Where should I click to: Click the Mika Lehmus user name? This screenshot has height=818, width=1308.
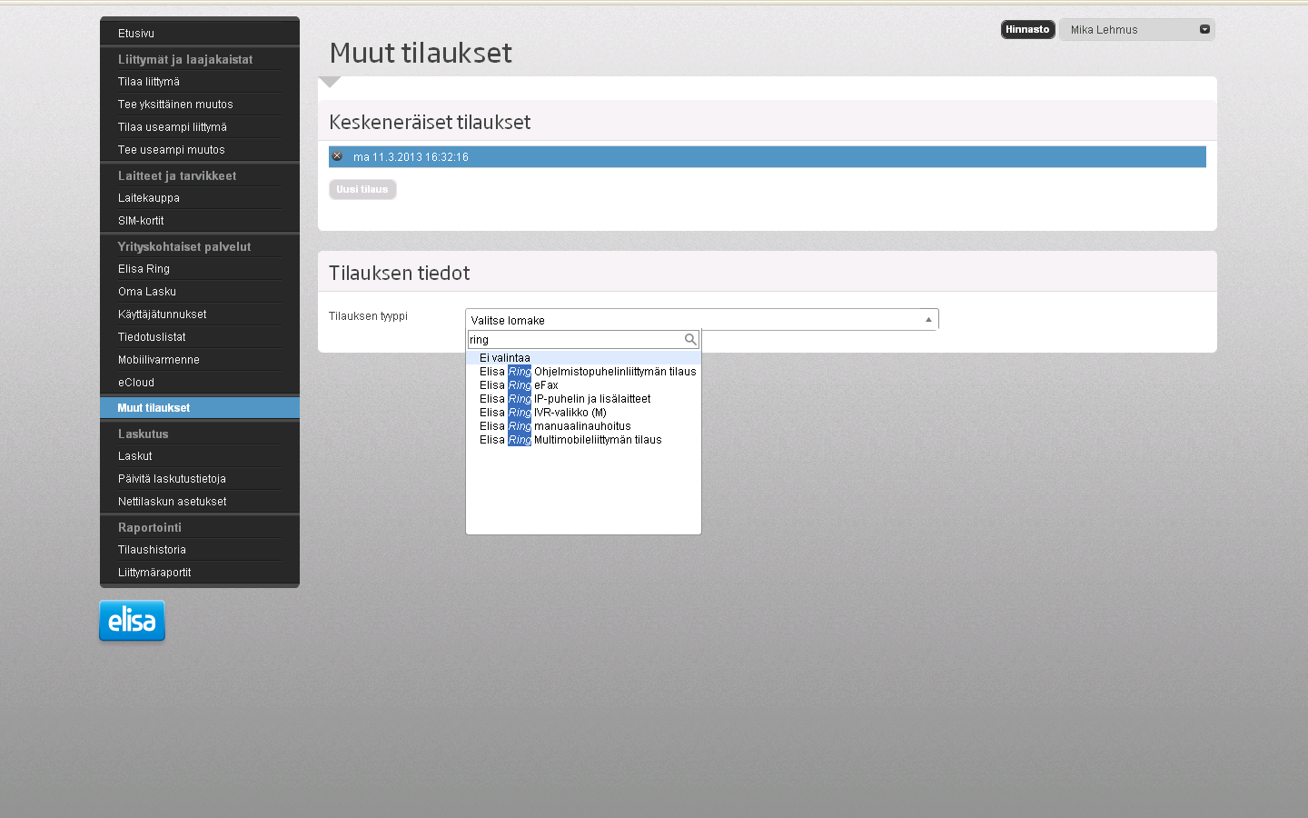1104,30
